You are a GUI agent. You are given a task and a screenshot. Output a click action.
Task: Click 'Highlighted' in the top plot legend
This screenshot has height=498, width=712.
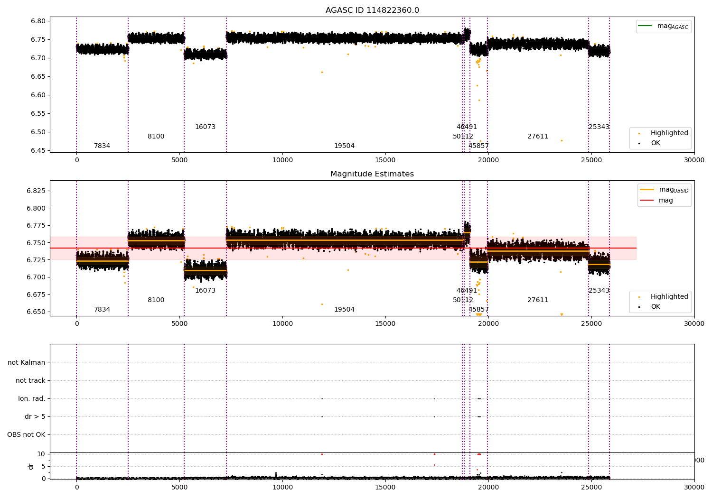point(669,133)
